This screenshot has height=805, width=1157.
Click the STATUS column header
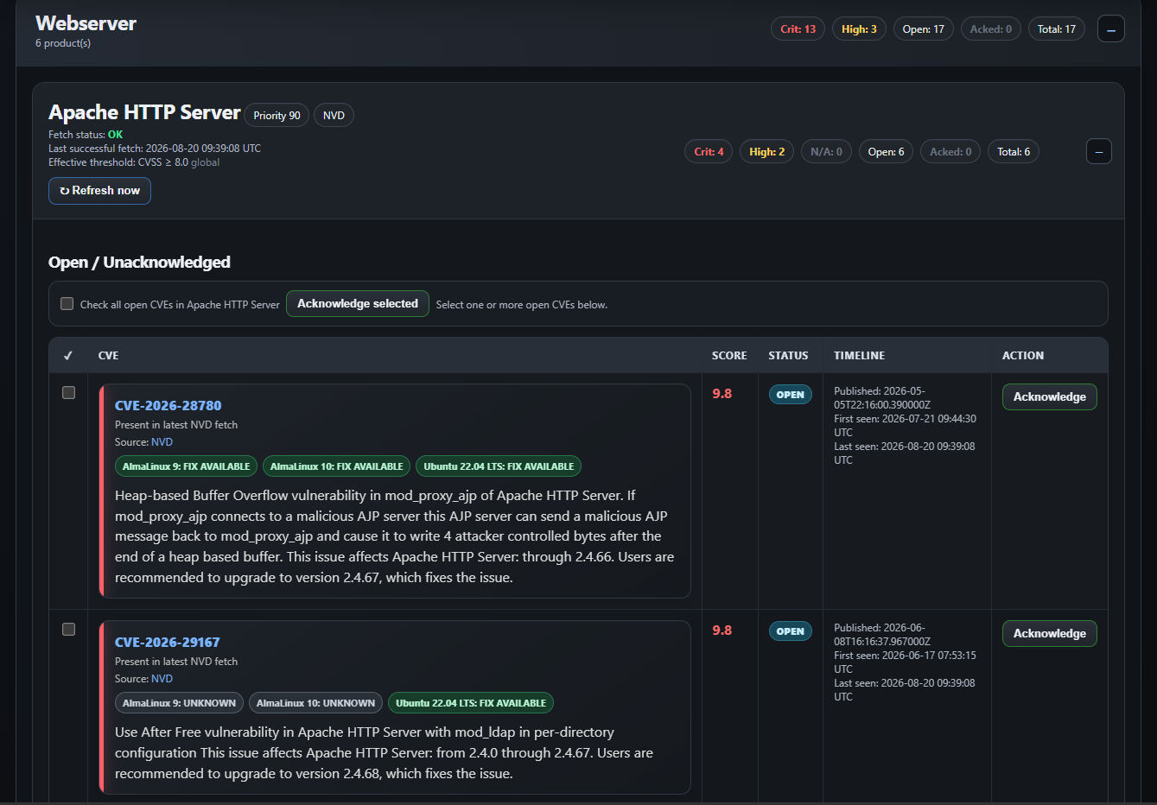point(789,356)
